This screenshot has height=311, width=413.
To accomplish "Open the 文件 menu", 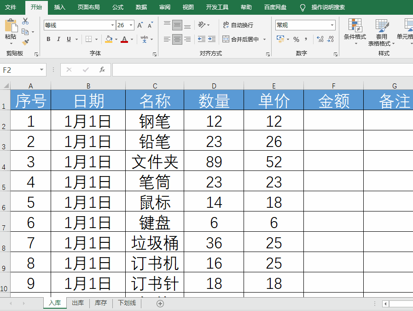I will click(11, 7).
